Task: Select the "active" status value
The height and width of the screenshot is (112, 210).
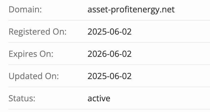Action: tap(99, 98)
